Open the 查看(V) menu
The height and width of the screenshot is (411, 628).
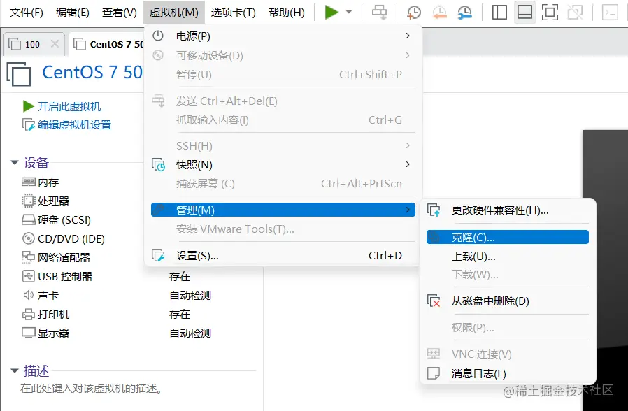(x=120, y=13)
